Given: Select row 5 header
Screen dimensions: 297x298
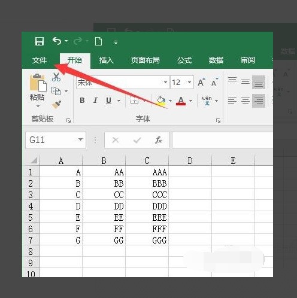Looking at the screenshot, I should 31,217.
